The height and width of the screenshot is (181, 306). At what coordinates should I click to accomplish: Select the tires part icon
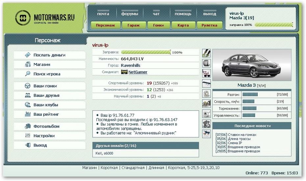coord(206,63)
